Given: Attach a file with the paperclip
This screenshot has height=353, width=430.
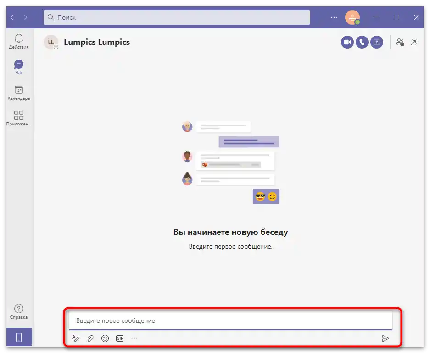Looking at the screenshot, I should tap(90, 338).
